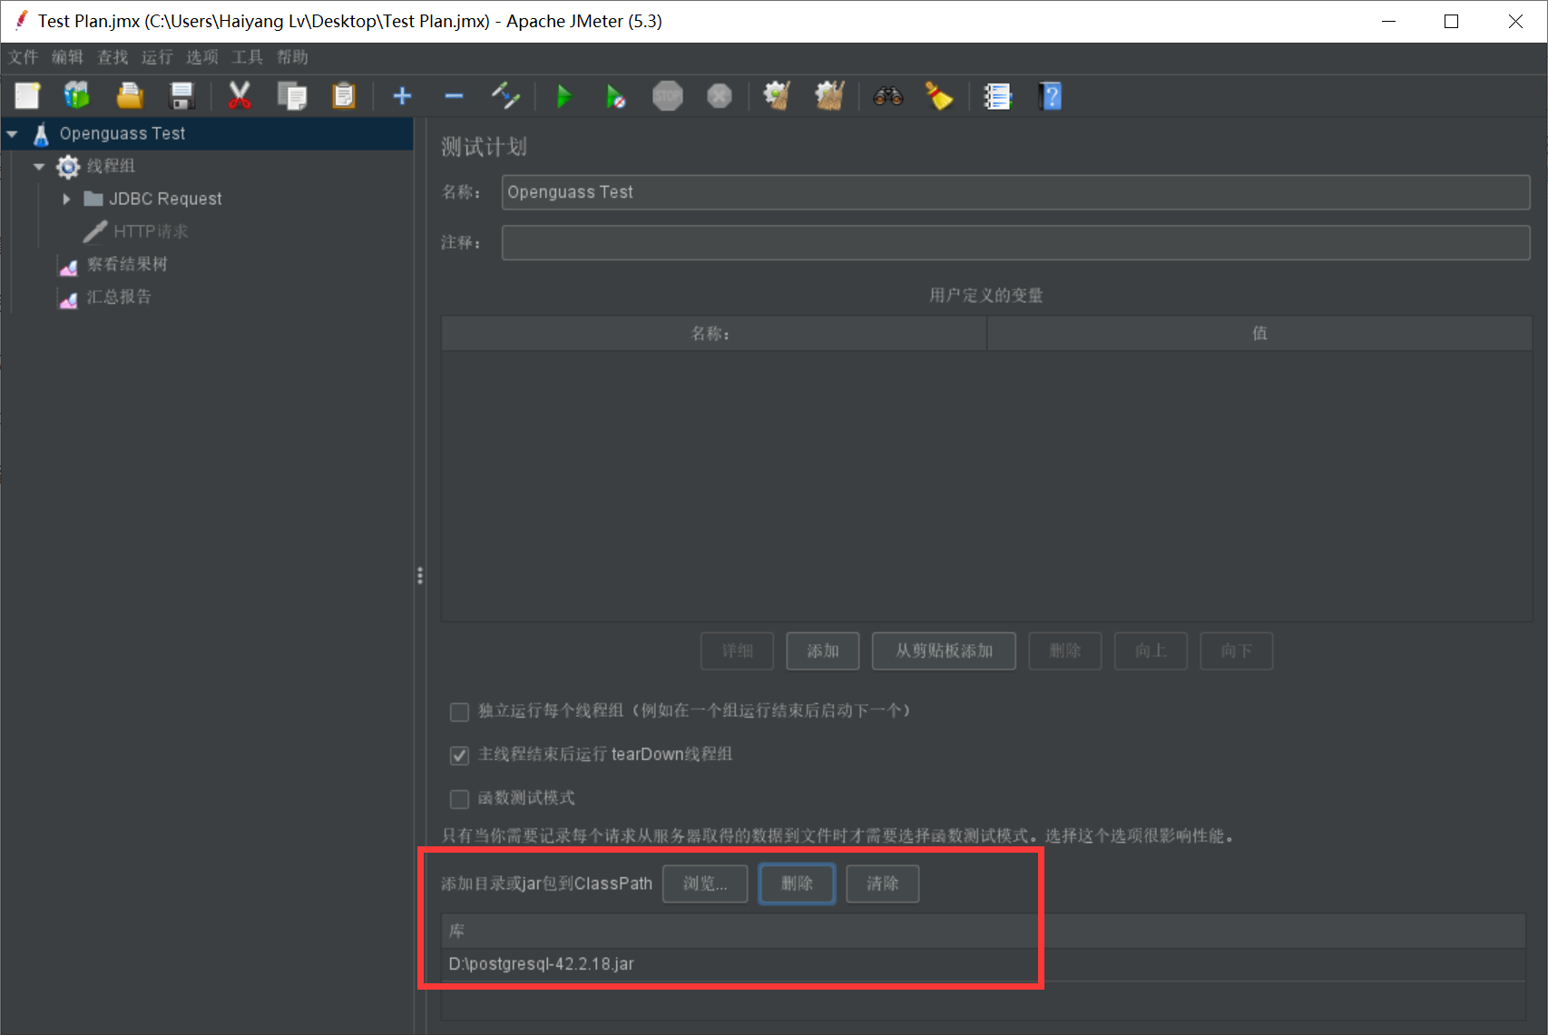This screenshot has width=1548, height=1035.
Task: Select 察看结果树 listener
Action: [x=127, y=264]
